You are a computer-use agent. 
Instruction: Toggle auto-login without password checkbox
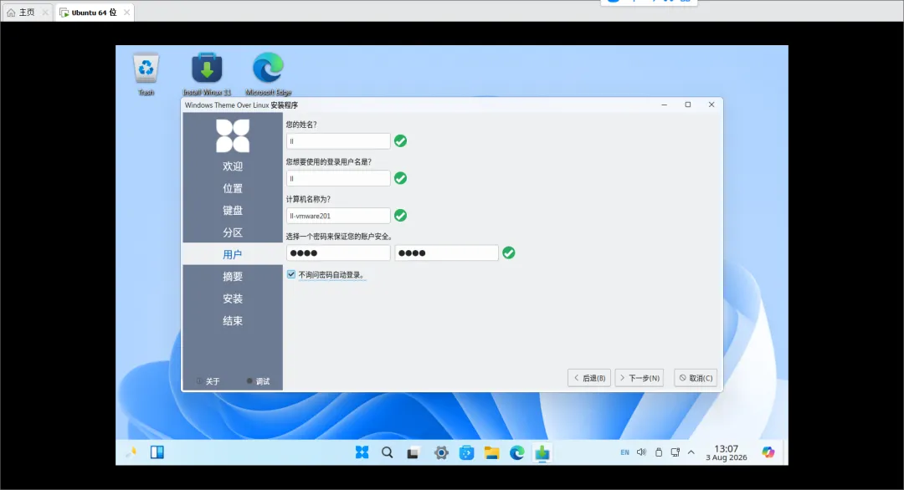point(291,274)
